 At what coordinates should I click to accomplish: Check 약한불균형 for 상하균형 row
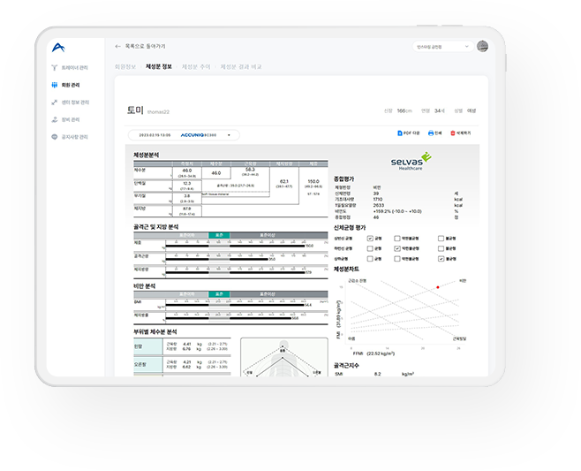(x=396, y=259)
